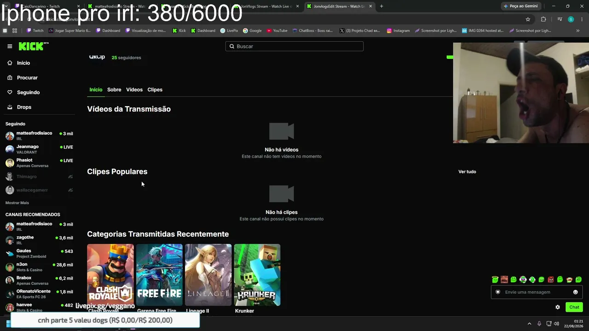The image size is (589, 331).
Task: Open the Google bookmark
Action: coord(252,31)
